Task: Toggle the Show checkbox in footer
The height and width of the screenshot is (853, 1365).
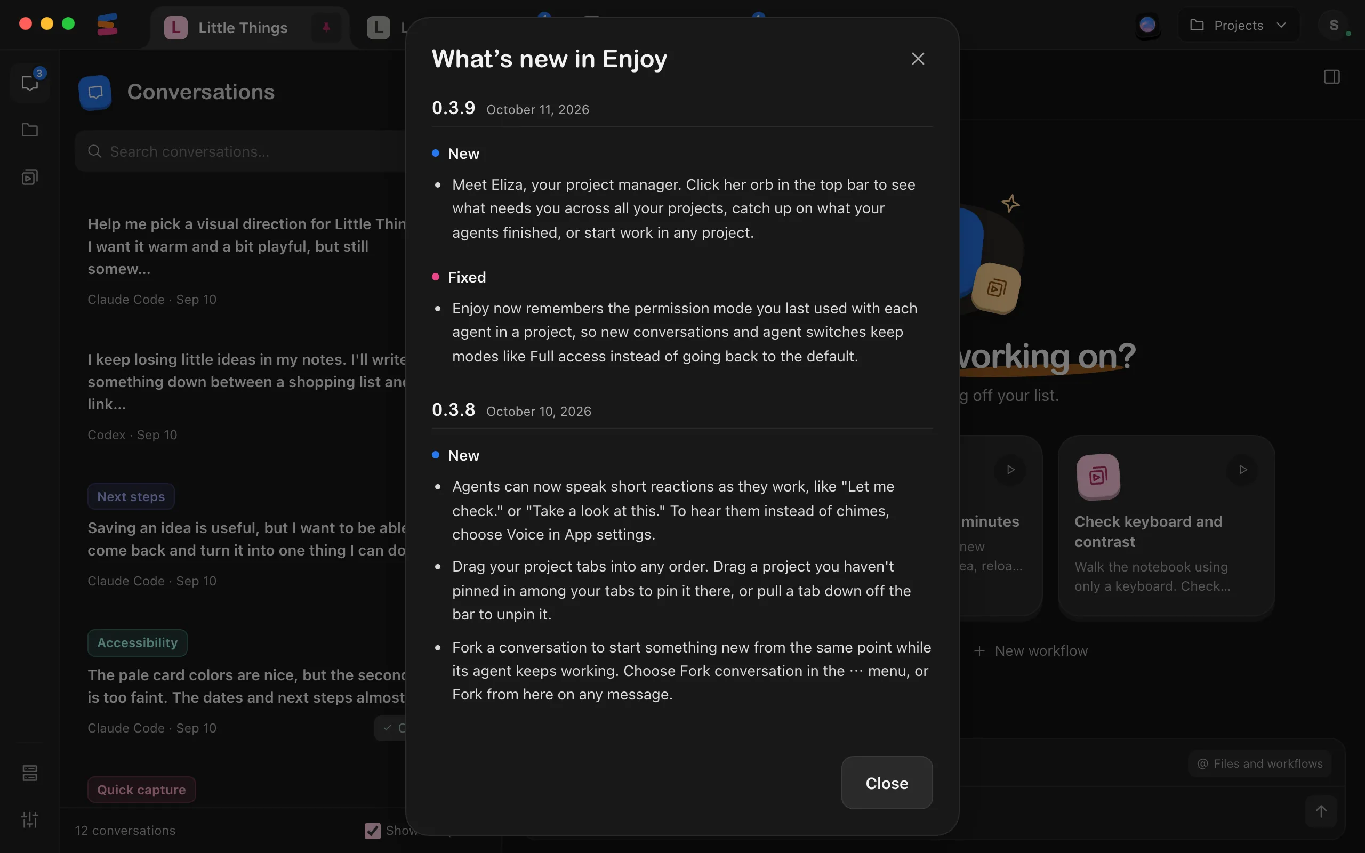Action: pos(372,831)
